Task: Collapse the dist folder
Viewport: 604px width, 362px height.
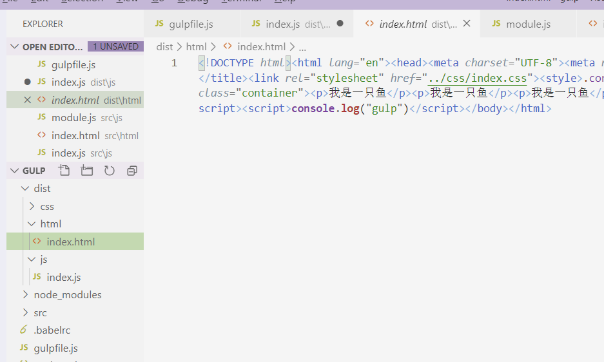Action: (x=25, y=188)
